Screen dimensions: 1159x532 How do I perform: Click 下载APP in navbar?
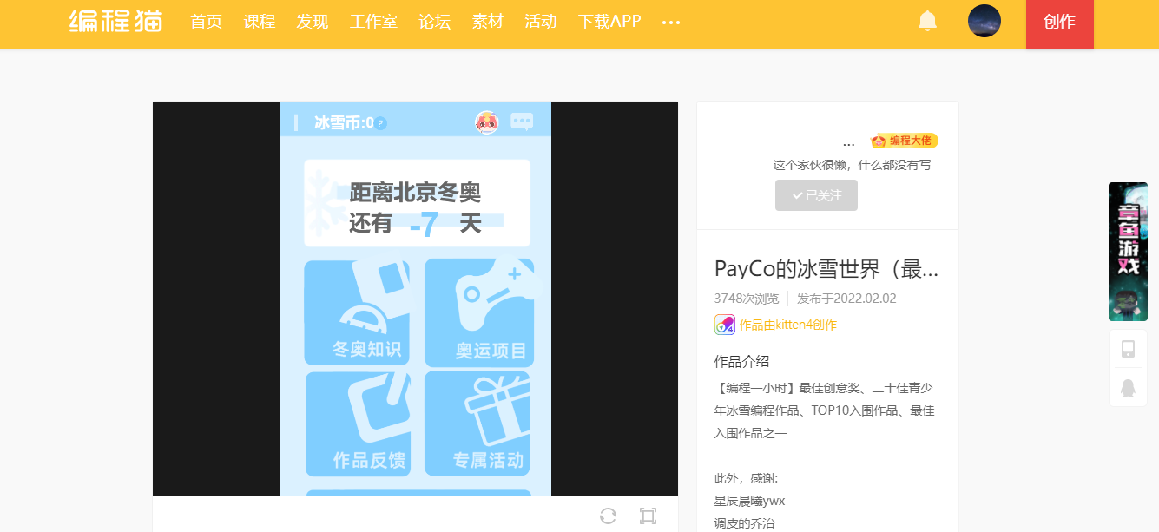tap(609, 22)
